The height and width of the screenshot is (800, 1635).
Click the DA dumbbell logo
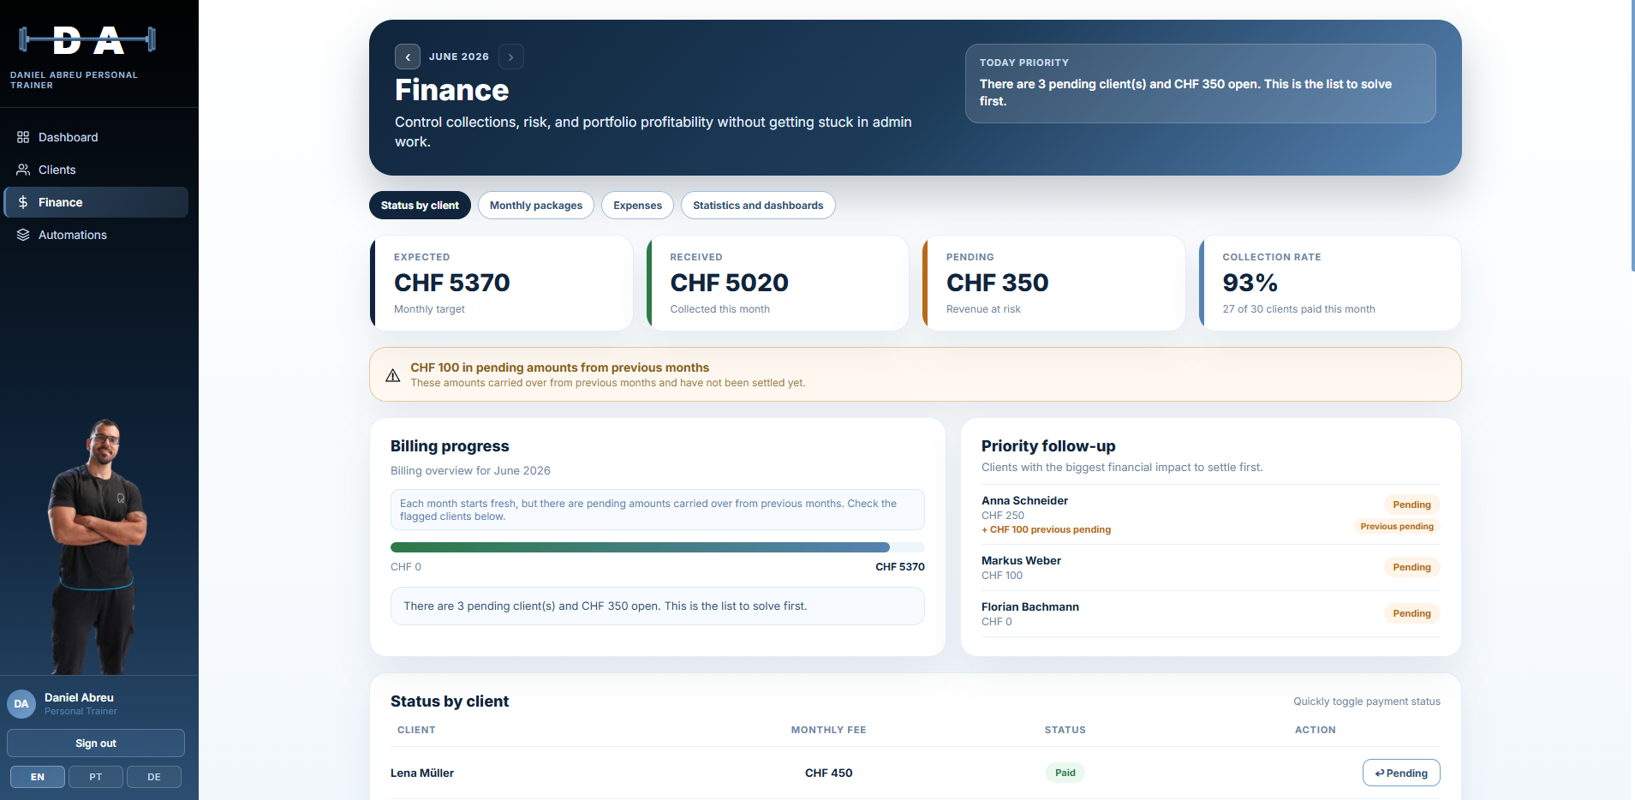(x=87, y=39)
